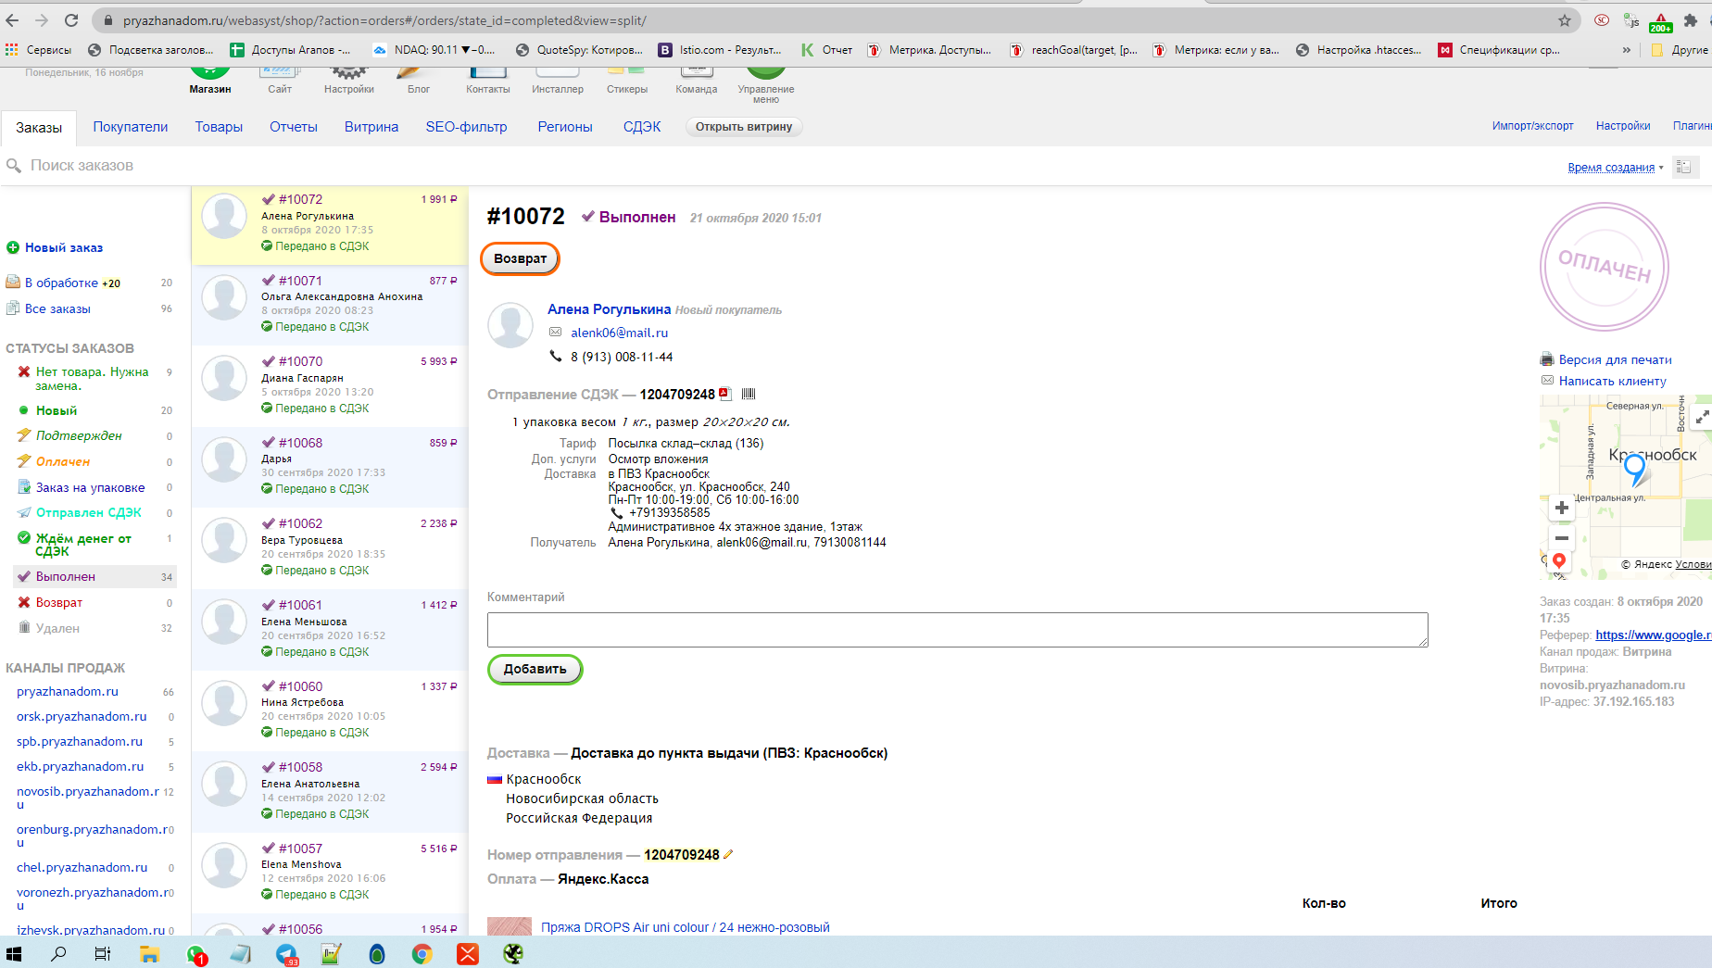1712x968 pixels.
Task: Open the Инсталлер app
Action: [x=558, y=81]
